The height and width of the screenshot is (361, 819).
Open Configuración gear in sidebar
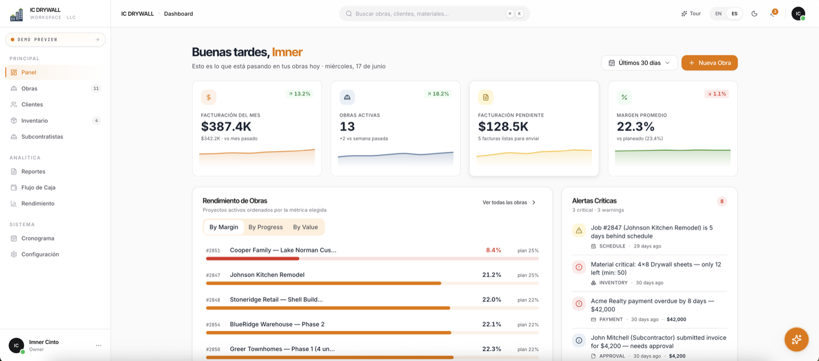14,254
